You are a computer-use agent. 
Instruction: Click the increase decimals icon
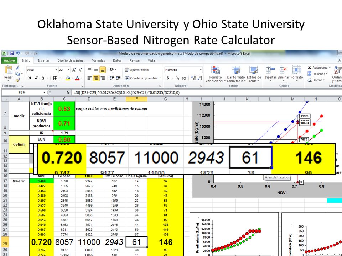193,78
